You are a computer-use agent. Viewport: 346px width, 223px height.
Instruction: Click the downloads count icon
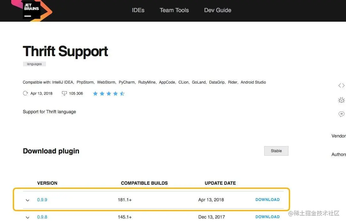64,93
